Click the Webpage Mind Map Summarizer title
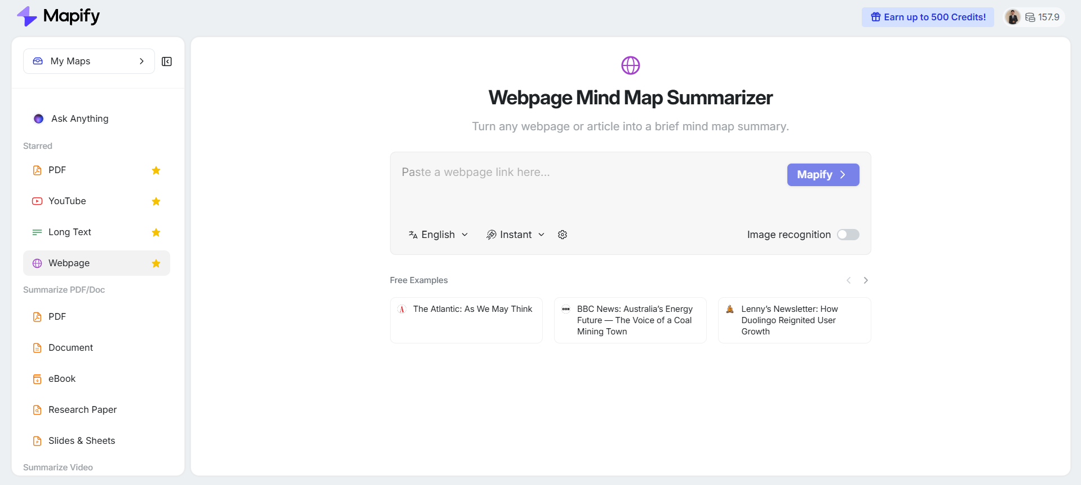Image resolution: width=1081 pixels, height=485 pixels. pyautogui.click(x=631, y=98)
